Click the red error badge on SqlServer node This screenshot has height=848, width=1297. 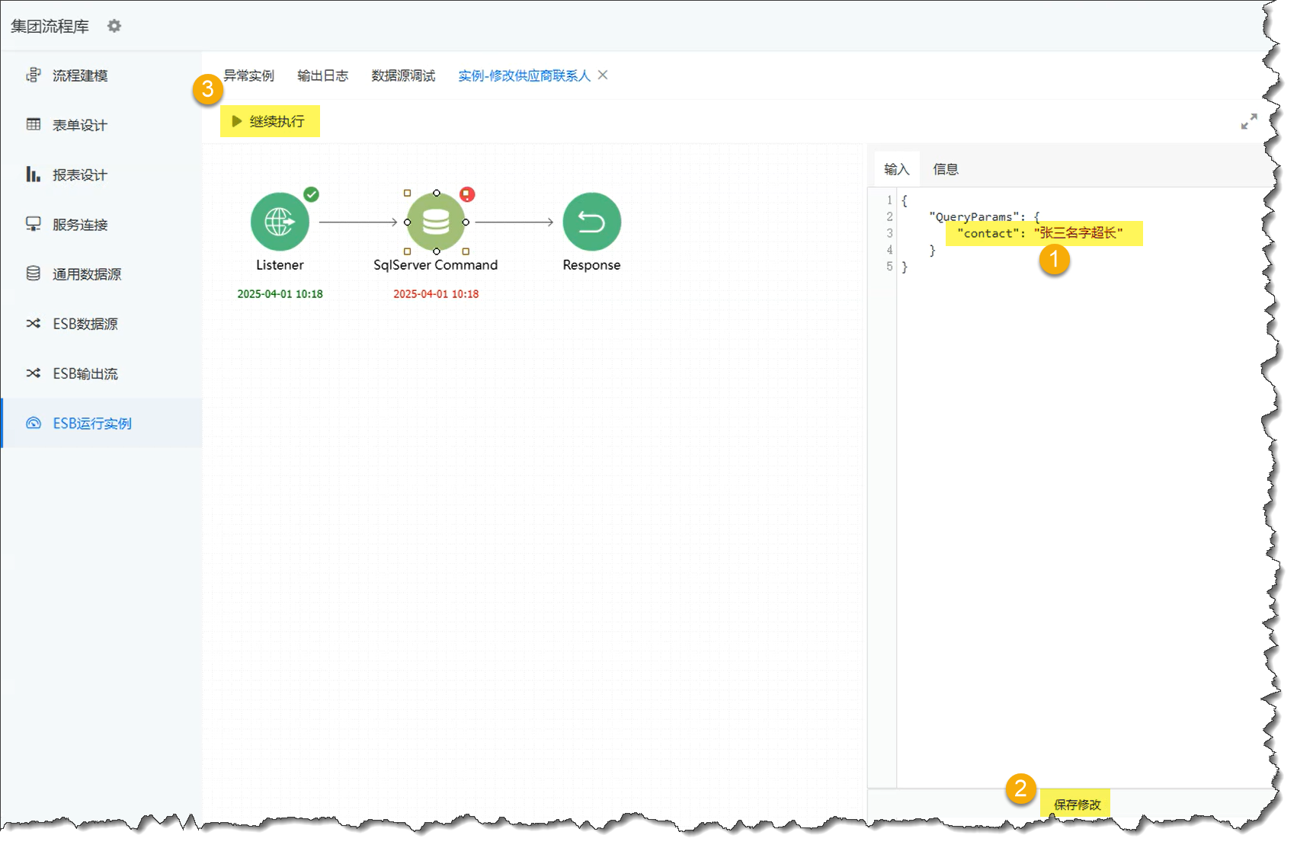467,194
